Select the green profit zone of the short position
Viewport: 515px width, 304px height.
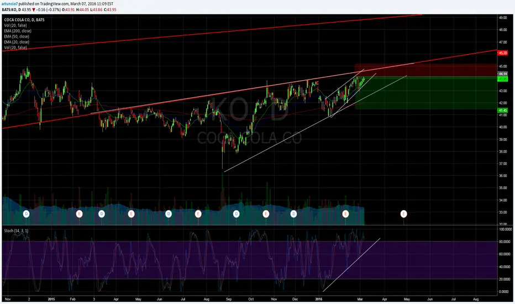(425, 93)
